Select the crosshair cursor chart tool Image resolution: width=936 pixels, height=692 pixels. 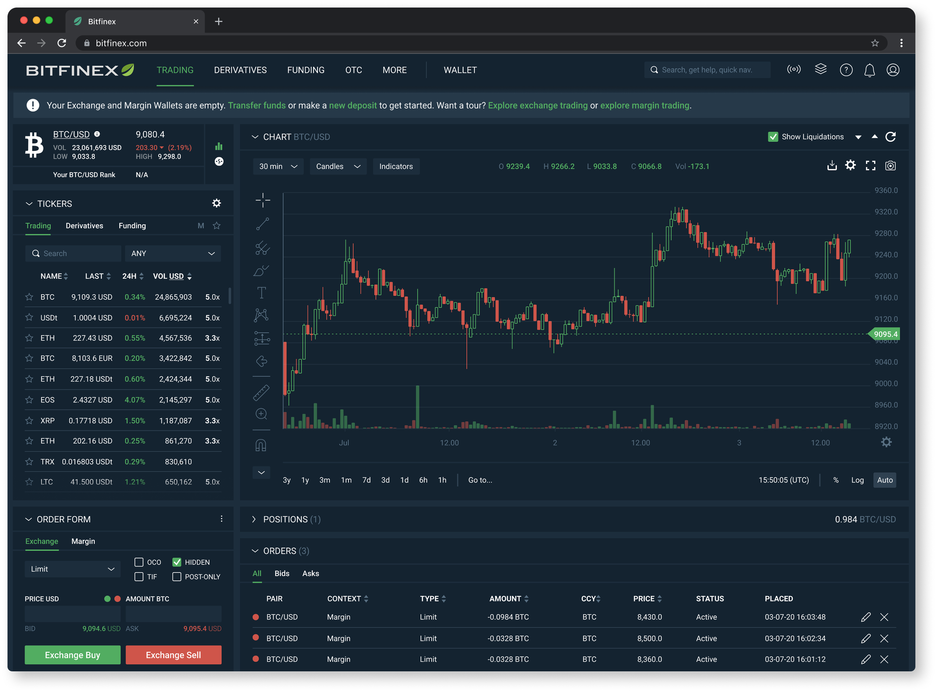262,200
